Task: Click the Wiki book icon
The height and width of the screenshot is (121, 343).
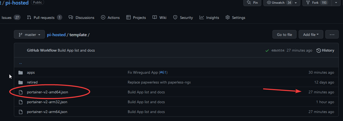Action: pyautogui.click(x=155, y=18)
